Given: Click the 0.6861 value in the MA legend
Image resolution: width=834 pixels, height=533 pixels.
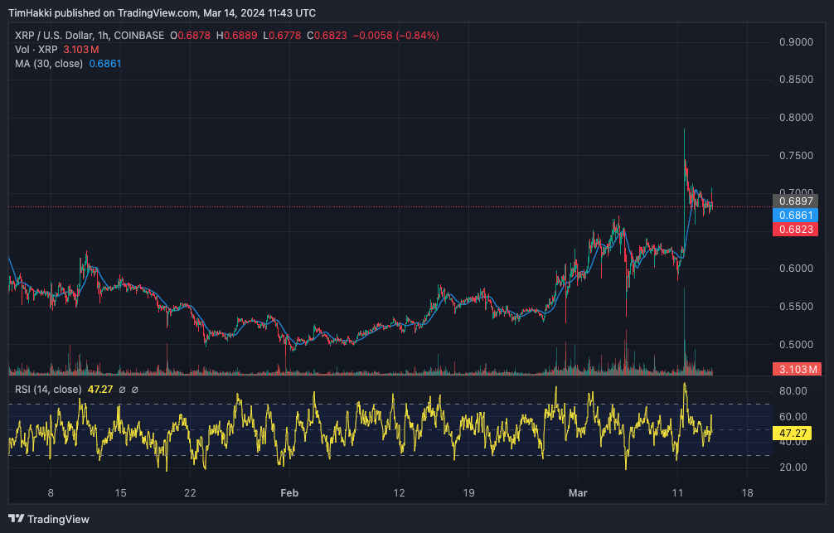Looking at the screenshot, I should (x=104, y=64).
